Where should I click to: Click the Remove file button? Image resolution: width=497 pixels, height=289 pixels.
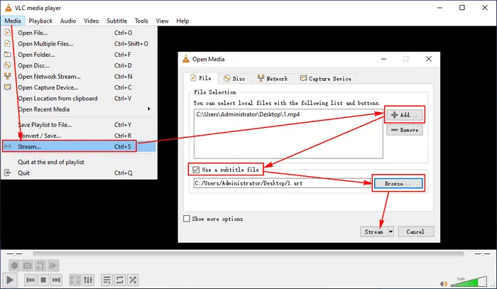[405, 130]
